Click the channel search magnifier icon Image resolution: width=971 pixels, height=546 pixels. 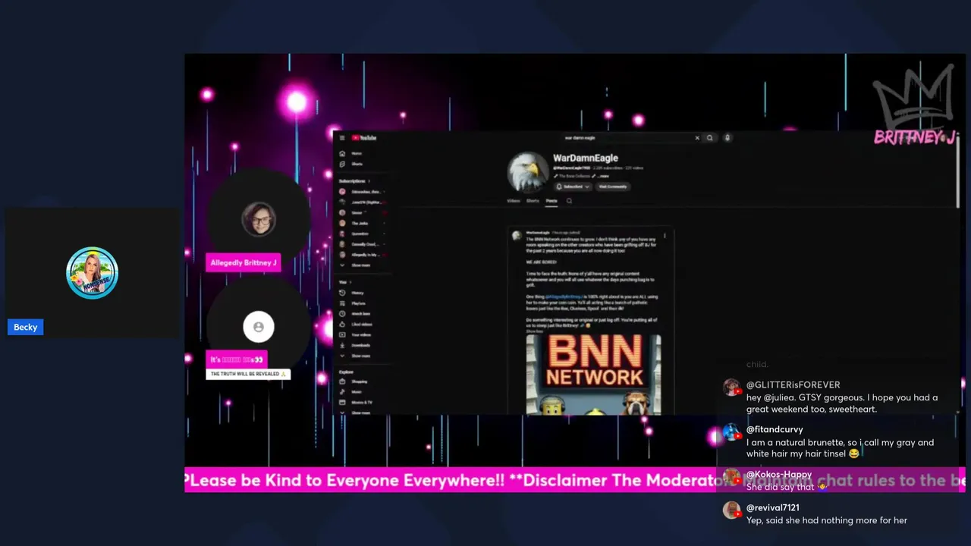(569, 201)
